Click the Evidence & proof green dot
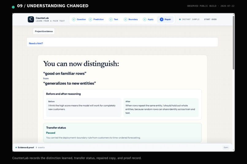This screenshot has height=164, width=247. pos(16,148)
